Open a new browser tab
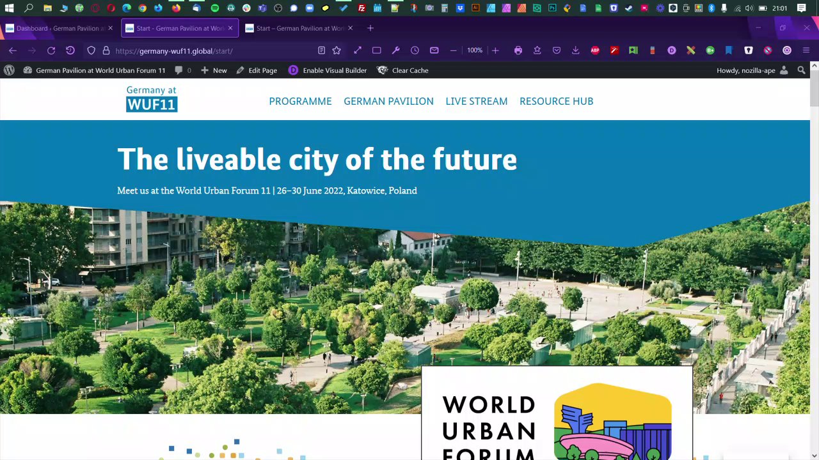Viewport: 819px width, 460px height. (x=370, y=28)
